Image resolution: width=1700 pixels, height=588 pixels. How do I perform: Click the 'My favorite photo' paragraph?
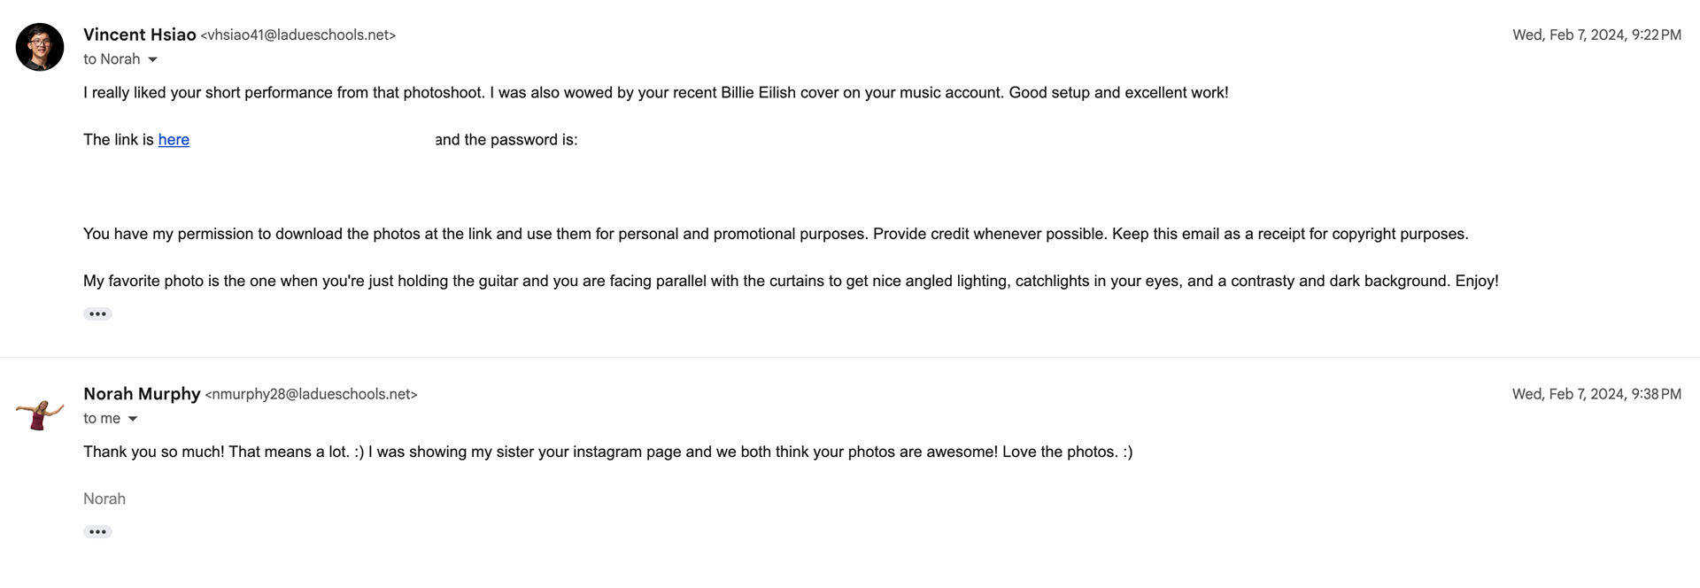790,281
